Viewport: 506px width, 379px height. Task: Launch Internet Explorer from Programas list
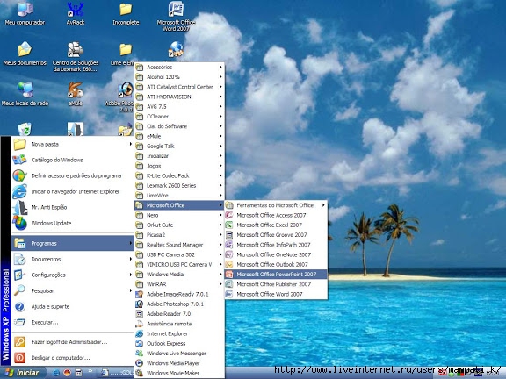(179, 333)
